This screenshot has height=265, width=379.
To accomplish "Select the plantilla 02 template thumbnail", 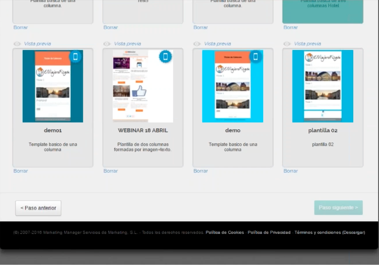I will [323, 86].
